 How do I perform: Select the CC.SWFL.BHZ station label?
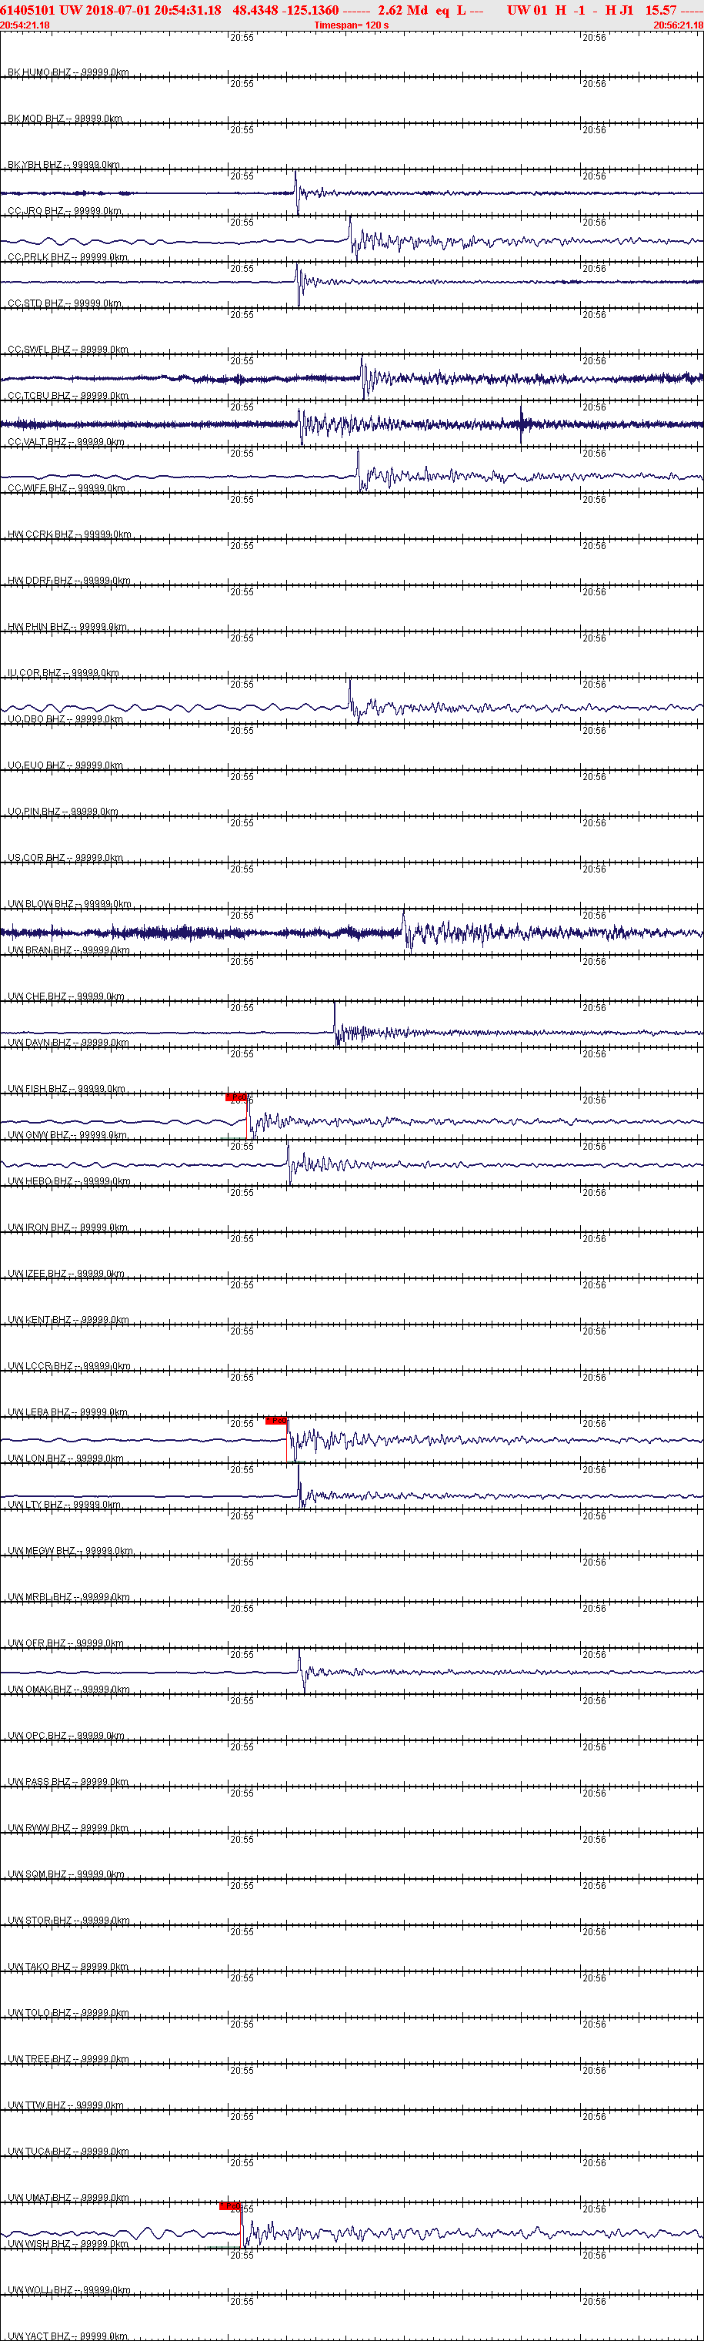coord(68,349)
